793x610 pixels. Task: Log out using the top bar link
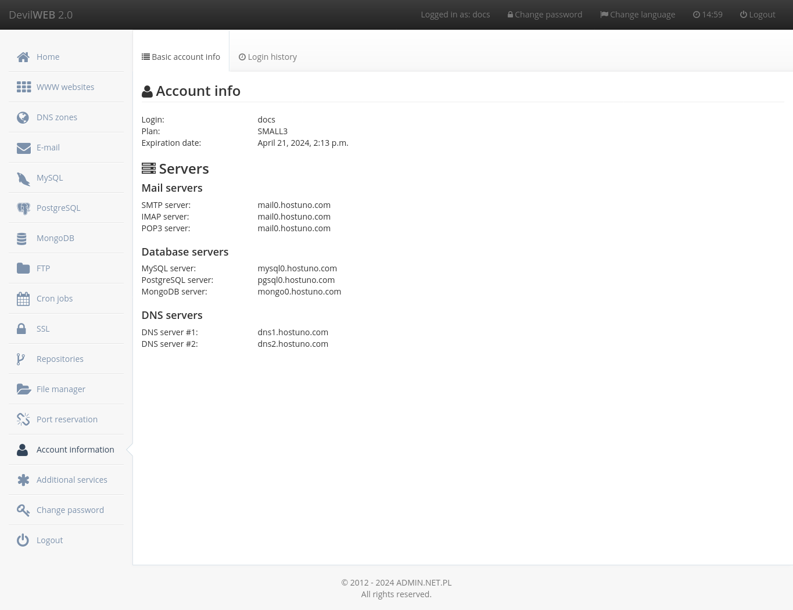757,15
